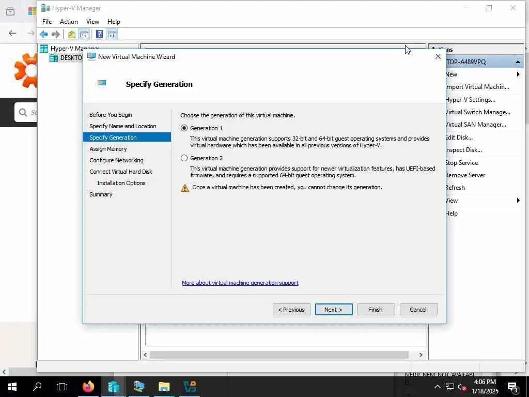Click Inspect Disk in Actions pane
The image size is (529, 397).
click(x=463, y=150)
